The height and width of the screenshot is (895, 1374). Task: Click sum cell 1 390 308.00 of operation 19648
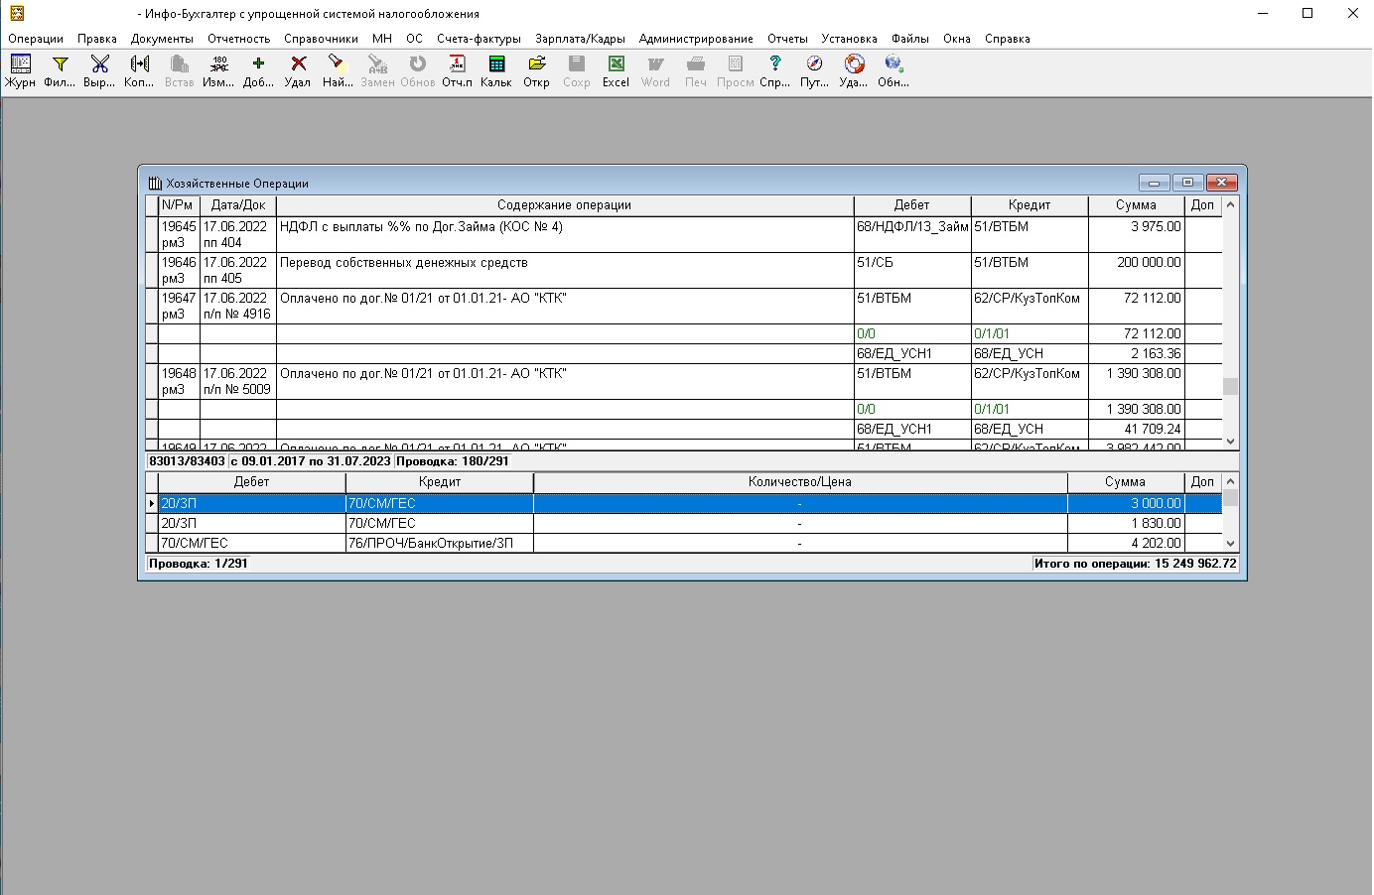pyautogui.click(x=1136, y=382)
